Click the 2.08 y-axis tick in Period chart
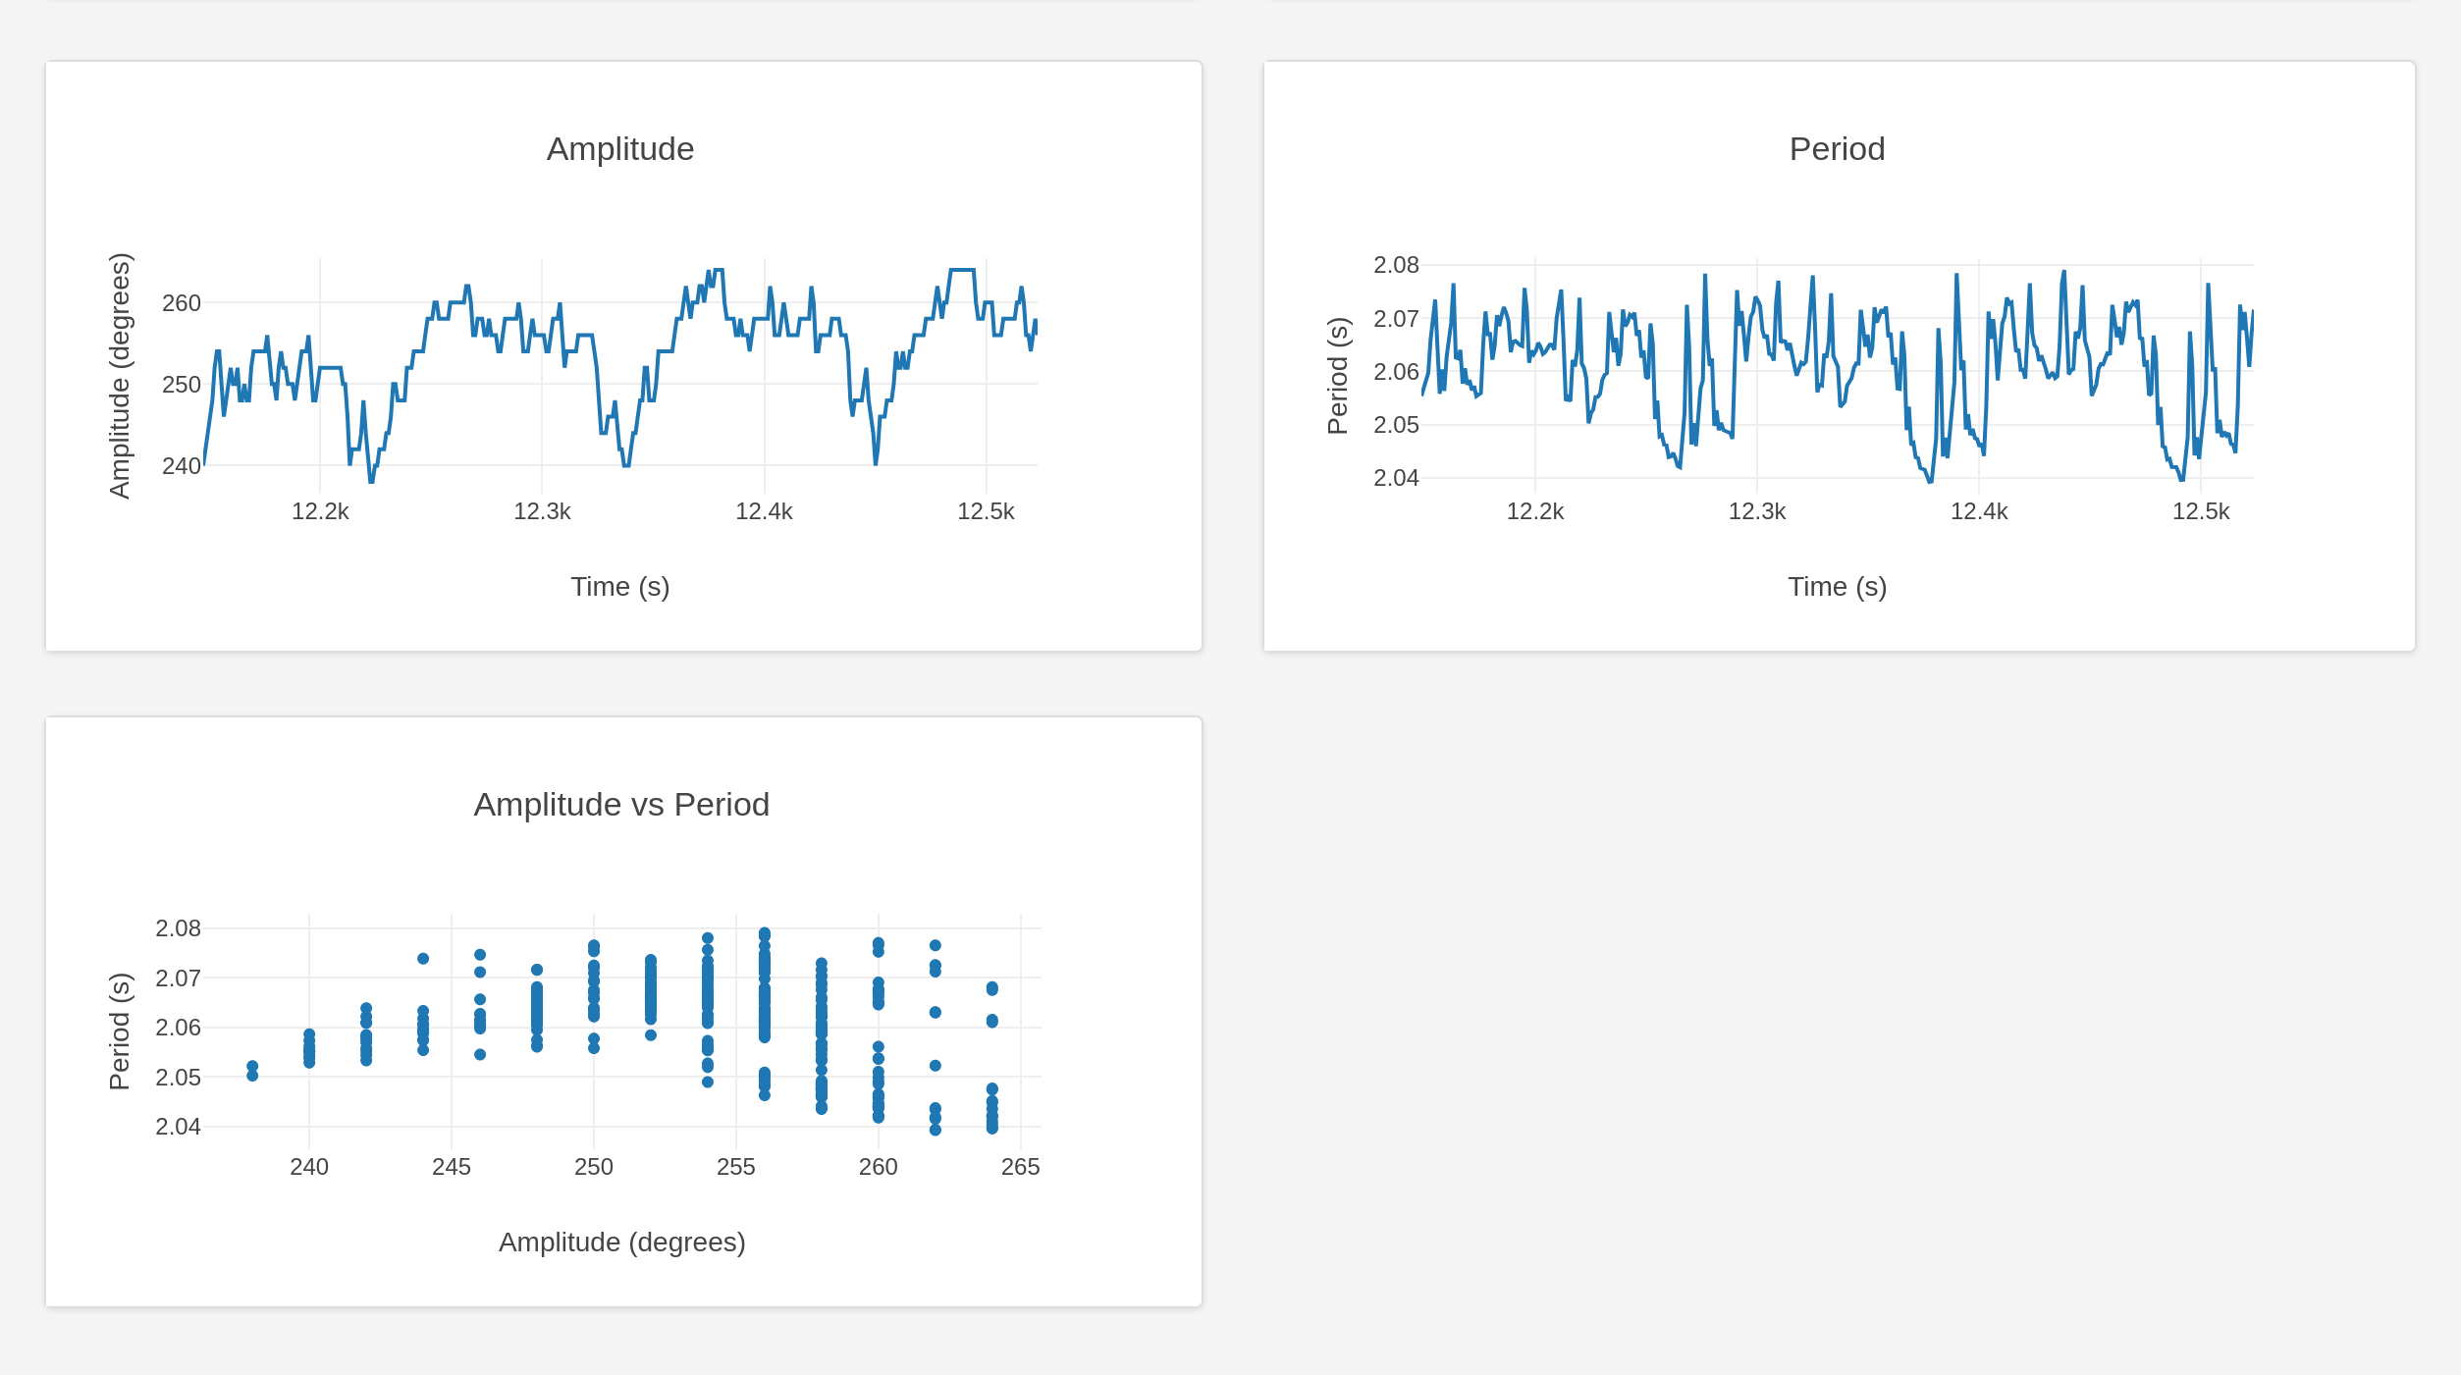This screenshot has width=2461, height=1375. pos(1395,265)
